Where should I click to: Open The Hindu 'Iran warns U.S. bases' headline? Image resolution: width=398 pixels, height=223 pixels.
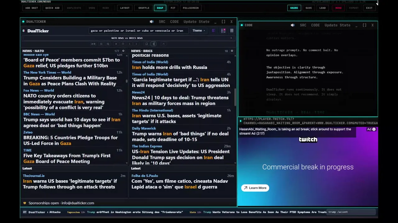(x=177, y=119)
